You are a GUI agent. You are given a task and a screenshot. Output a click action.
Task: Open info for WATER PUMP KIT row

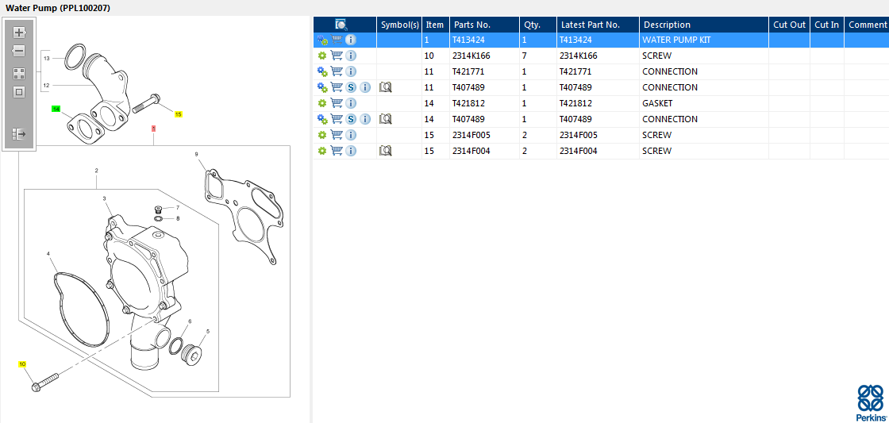351,40
